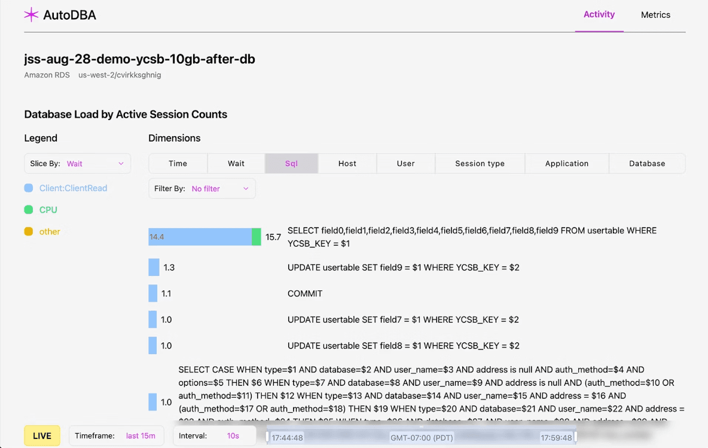Open the Slice By dropdown
The width and height of the screenshot is (708, 448).
pos(77,164)
